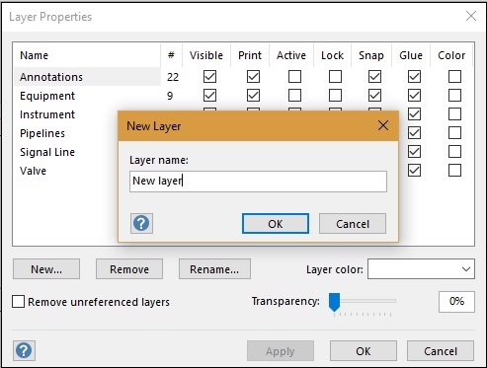
Task: Confirm the new layer with OK
Action: [x=276, y=224]
